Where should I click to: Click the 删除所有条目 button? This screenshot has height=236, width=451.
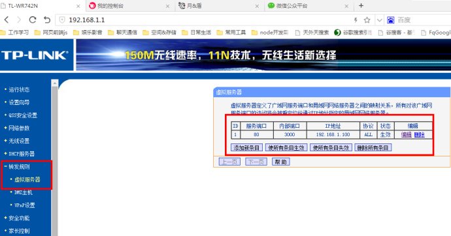pos(373,148)
